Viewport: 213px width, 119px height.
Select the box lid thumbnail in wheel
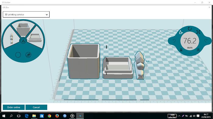point(35,38)
